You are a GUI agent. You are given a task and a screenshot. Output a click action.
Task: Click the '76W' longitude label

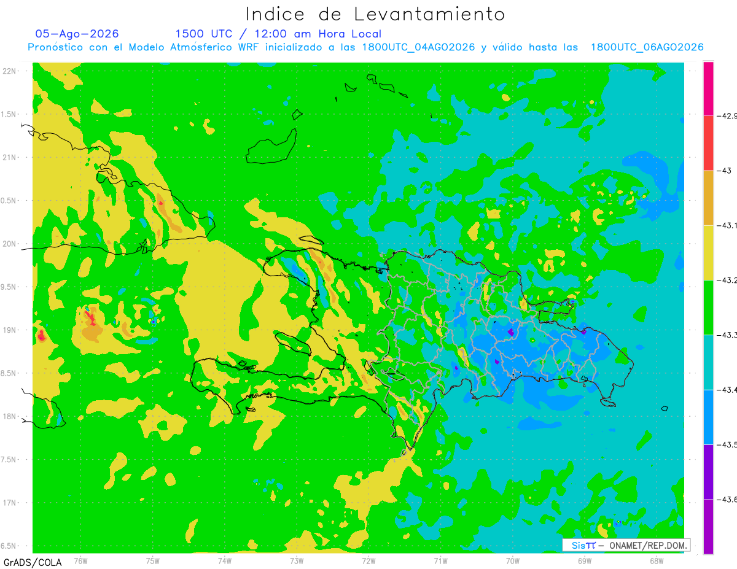point(80,561)
